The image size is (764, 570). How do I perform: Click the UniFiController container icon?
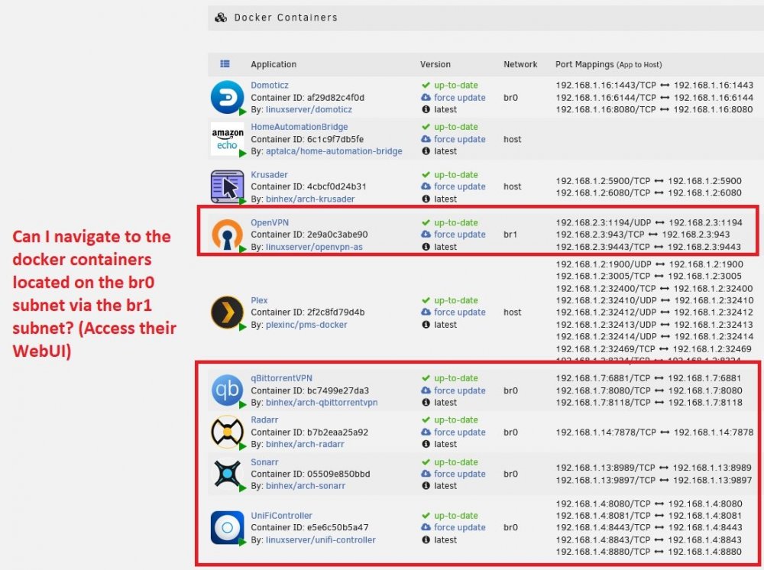[x=227, y=527]
